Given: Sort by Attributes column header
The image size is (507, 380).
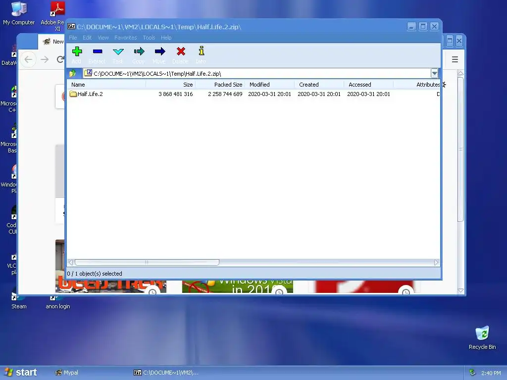Looking at the screenshot, I should (417, 85).
